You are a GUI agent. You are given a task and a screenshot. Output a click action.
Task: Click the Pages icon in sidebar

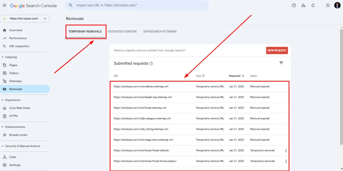pyautogui.click(x=4, y=65)
